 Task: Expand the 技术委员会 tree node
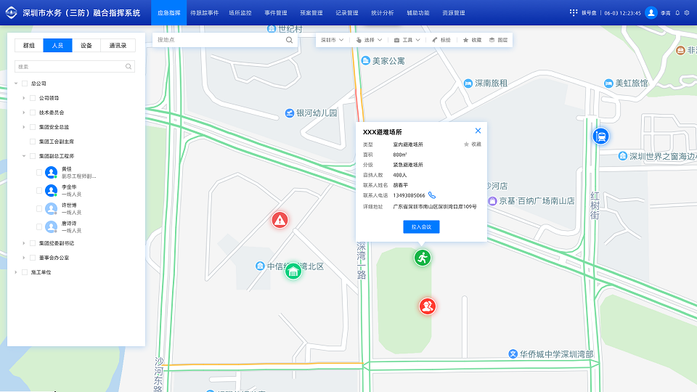(x=23, y=113)
